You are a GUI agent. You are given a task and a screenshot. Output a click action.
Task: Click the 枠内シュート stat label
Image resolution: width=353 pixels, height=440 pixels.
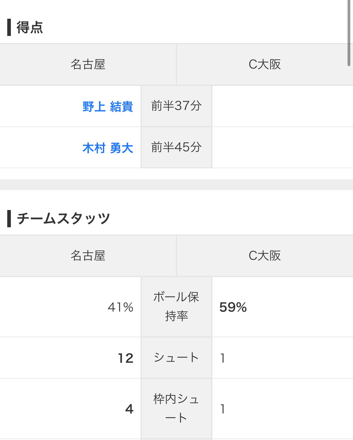pyautogui.click(x=176, y=408)
